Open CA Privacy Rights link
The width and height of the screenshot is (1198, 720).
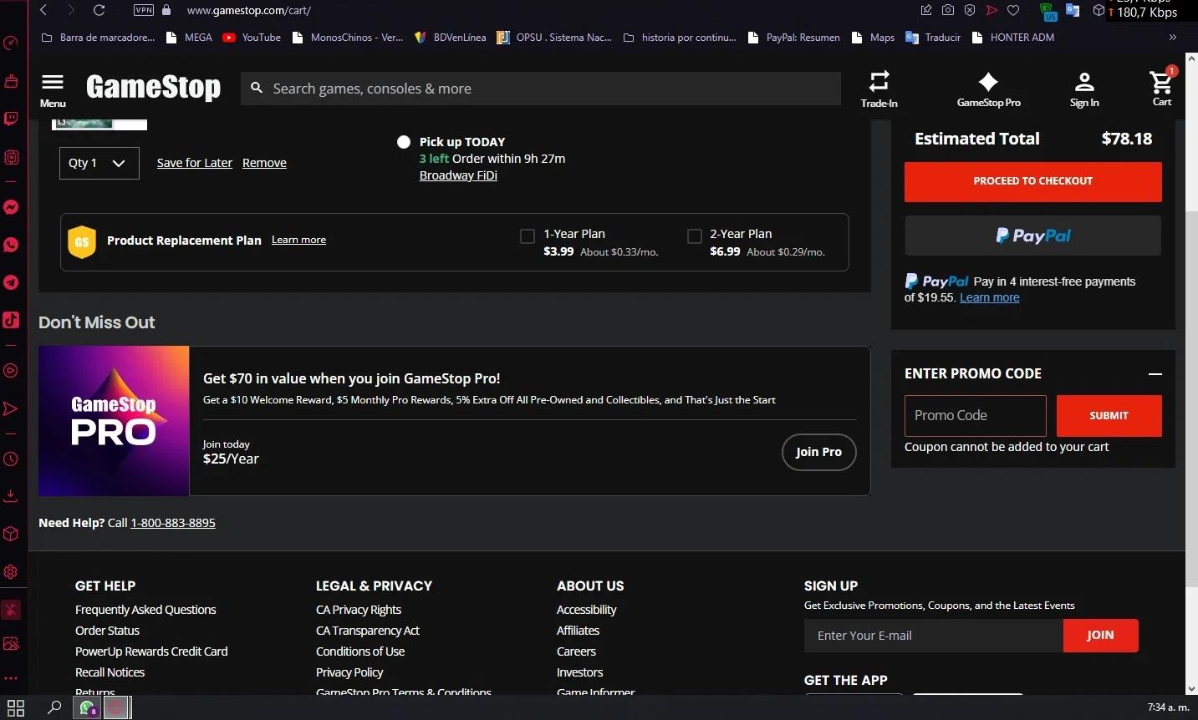(359, 610)
